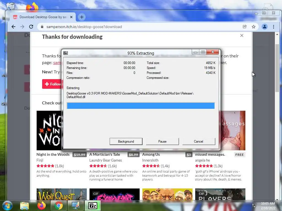Viewport: 282px width, 211px height.
Task: Click Night in the Woods star rating
Action: click(x=45, y=166)
